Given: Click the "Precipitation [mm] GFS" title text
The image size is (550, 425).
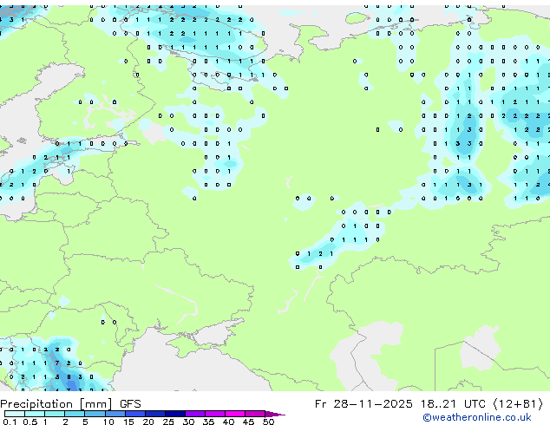Looking at the screenshot, I should [70, 404].
